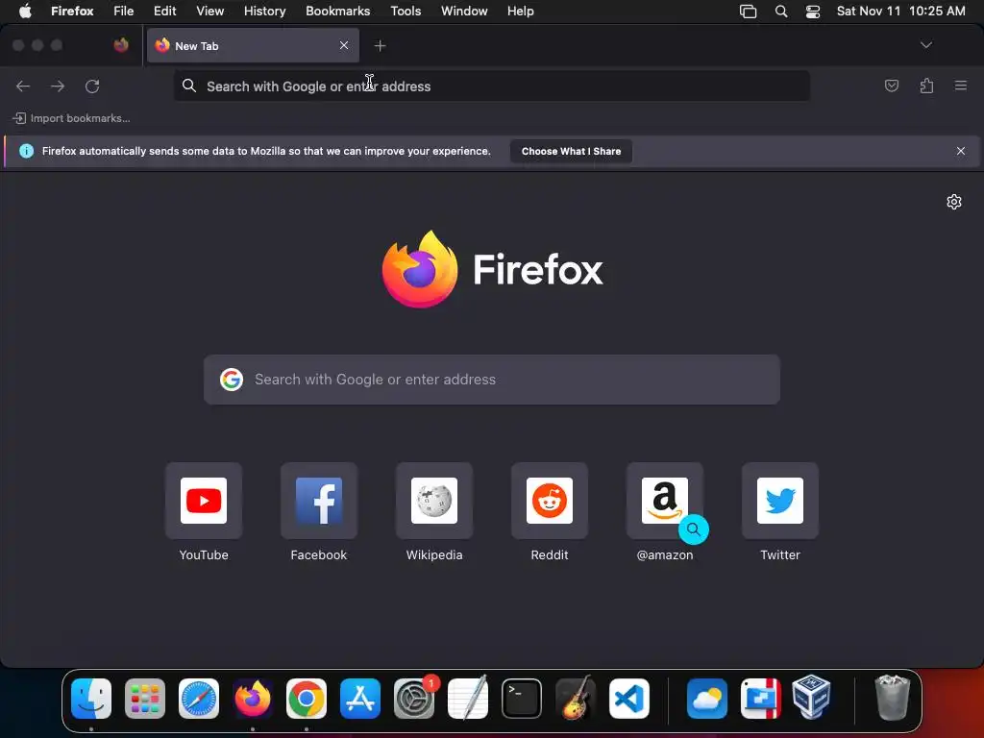
Task: Open the Window menu
Action: coord(464,11)
